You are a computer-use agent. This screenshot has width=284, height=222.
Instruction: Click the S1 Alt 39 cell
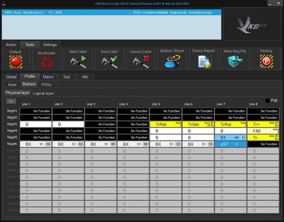click(x=230, y=138)
